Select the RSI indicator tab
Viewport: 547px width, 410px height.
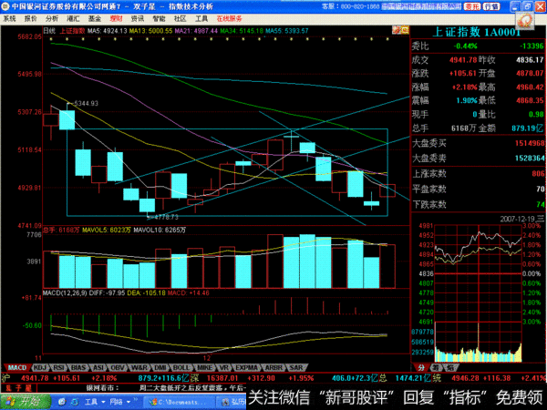tap(58, 367)
